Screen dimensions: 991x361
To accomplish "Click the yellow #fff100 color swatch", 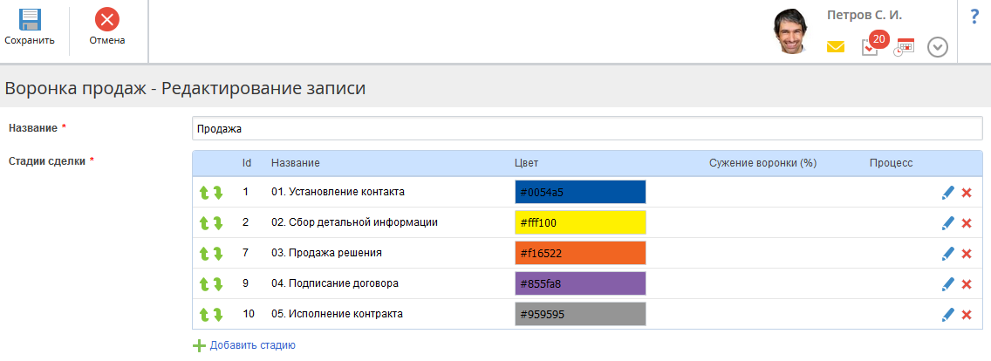I will pyautogui.click(x=580, y=222).
